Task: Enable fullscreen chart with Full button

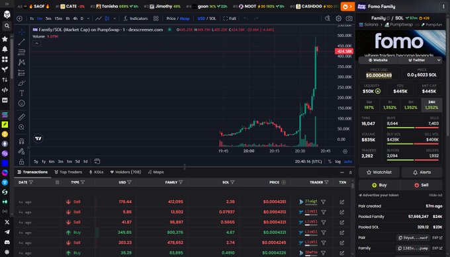Action: 230,18
